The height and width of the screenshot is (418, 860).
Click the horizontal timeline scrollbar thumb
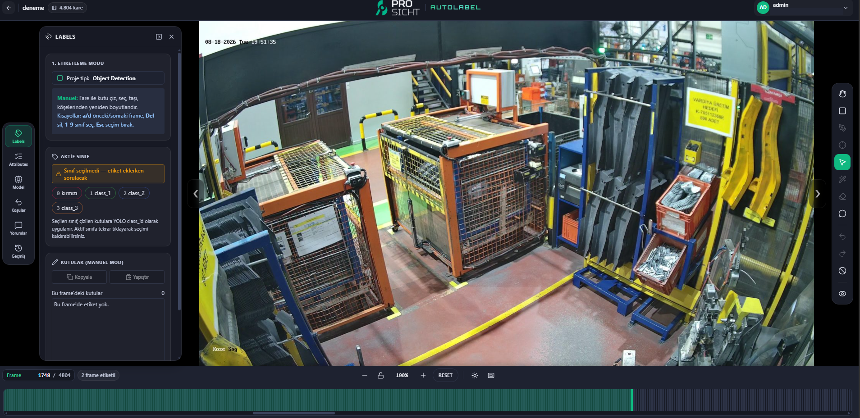(293, 413)
